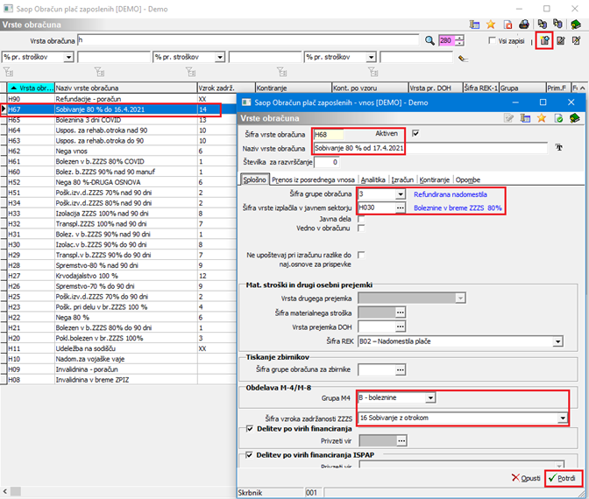Open the Prenos iz posrednega vnosa tab
This screenshot has width=589, height=499.
coord(313,179)
